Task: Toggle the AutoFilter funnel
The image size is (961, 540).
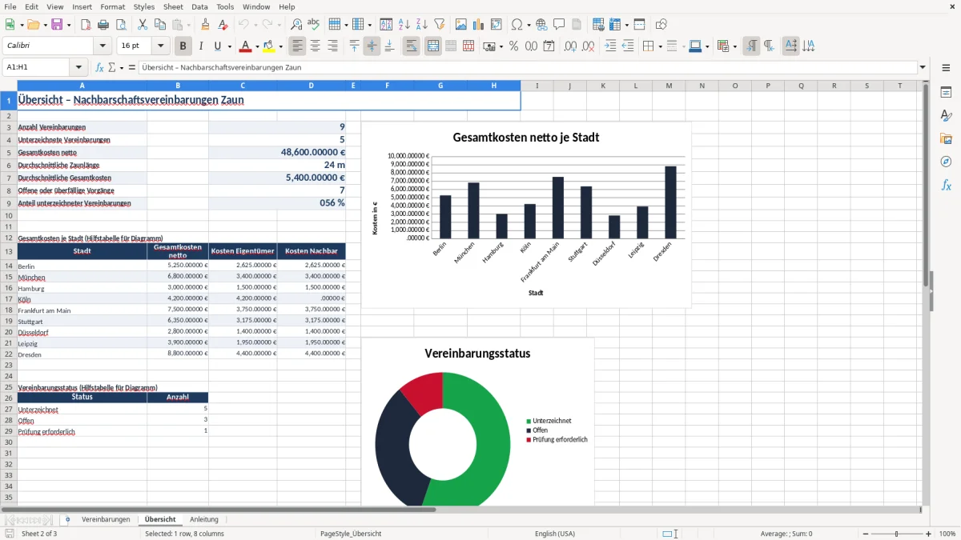Action: click(440, 25)
